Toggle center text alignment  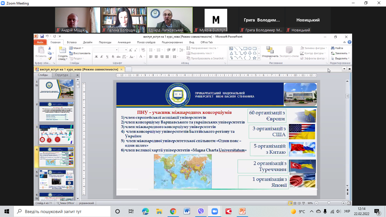156,57
